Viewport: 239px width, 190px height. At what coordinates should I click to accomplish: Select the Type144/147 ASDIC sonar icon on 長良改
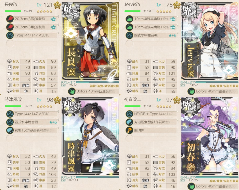point(10,35)
